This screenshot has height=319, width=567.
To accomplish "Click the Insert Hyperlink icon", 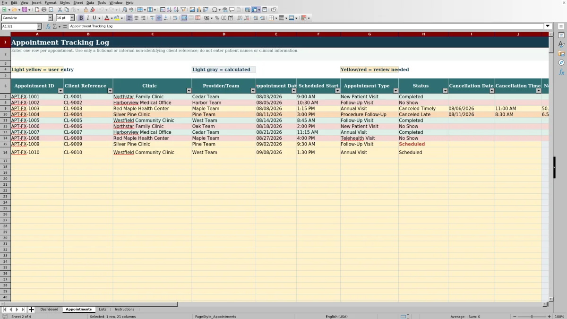I will click(225, 9).
